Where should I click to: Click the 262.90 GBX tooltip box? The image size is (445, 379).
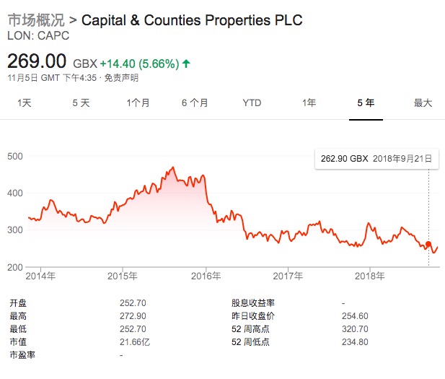click(376, 159)
